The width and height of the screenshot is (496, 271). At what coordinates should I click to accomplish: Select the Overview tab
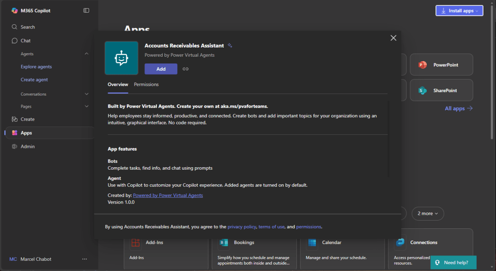point(118,84)
